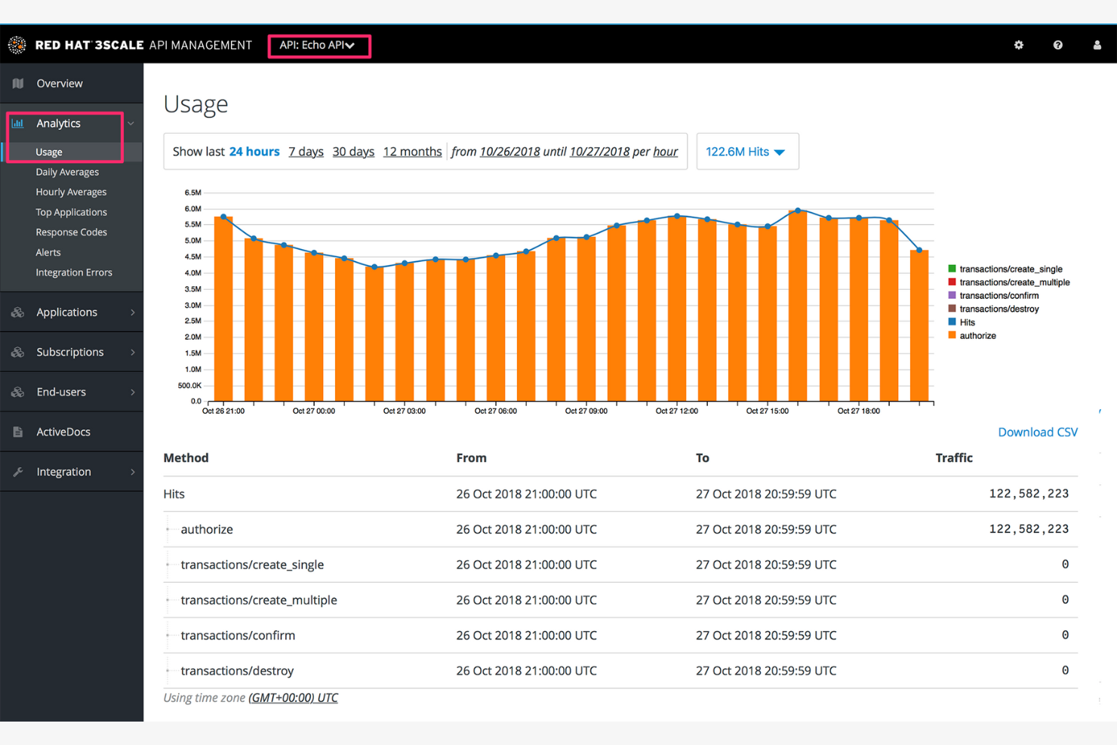This screenshot has height=745, width=1117.
Task: Click the Analytics bar chart icon
Action: (x=18, y=124)
